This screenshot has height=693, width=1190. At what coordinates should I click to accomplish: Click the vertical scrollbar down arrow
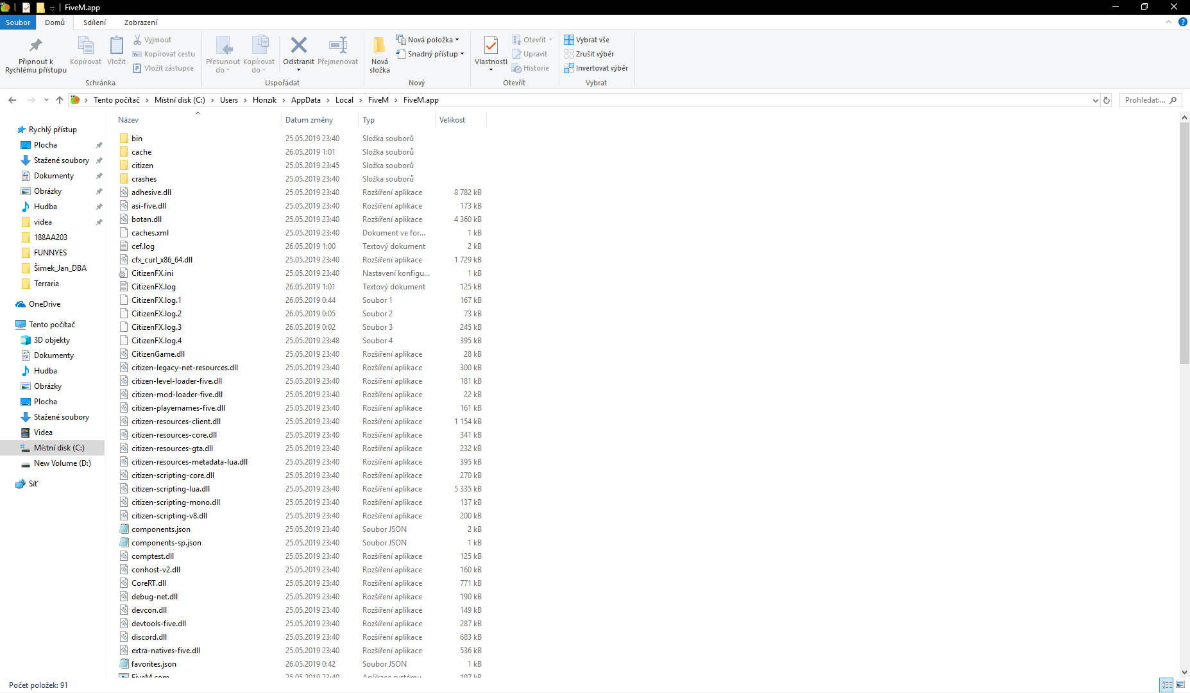1184,672
